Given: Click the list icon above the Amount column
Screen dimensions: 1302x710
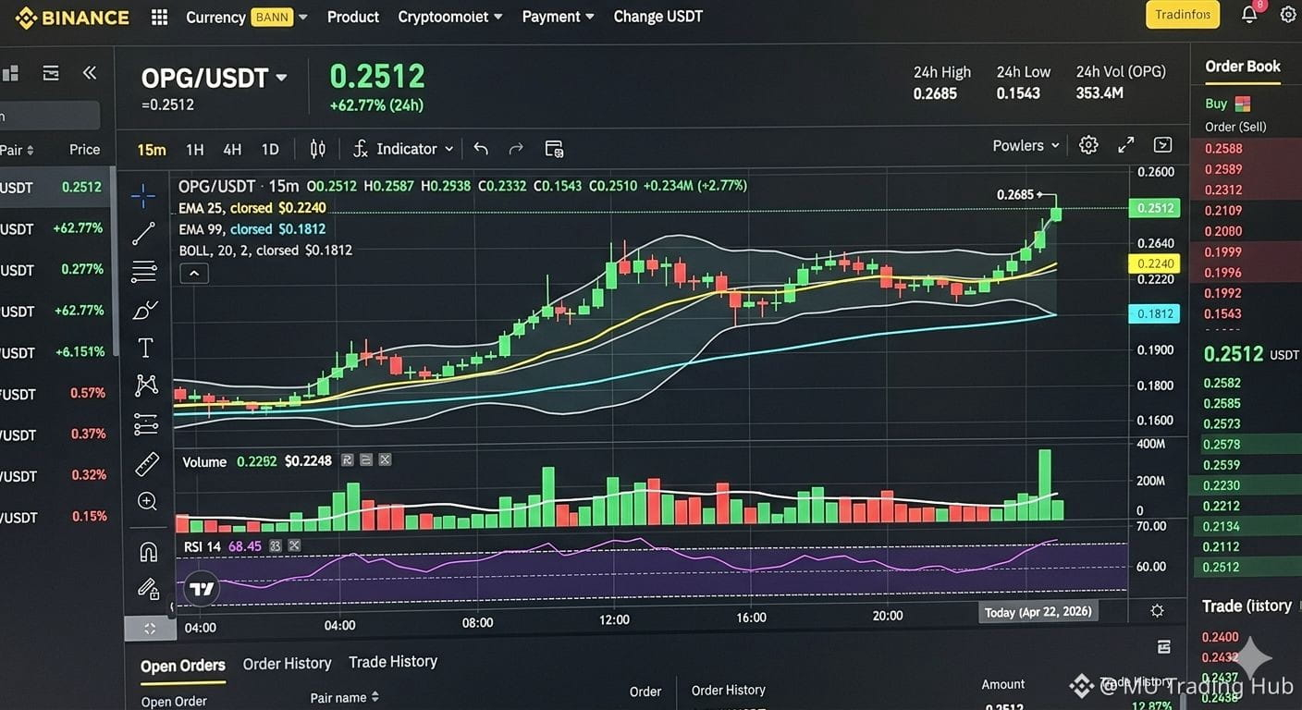Looking at the screenshot, I should (x=1164, y=647).
